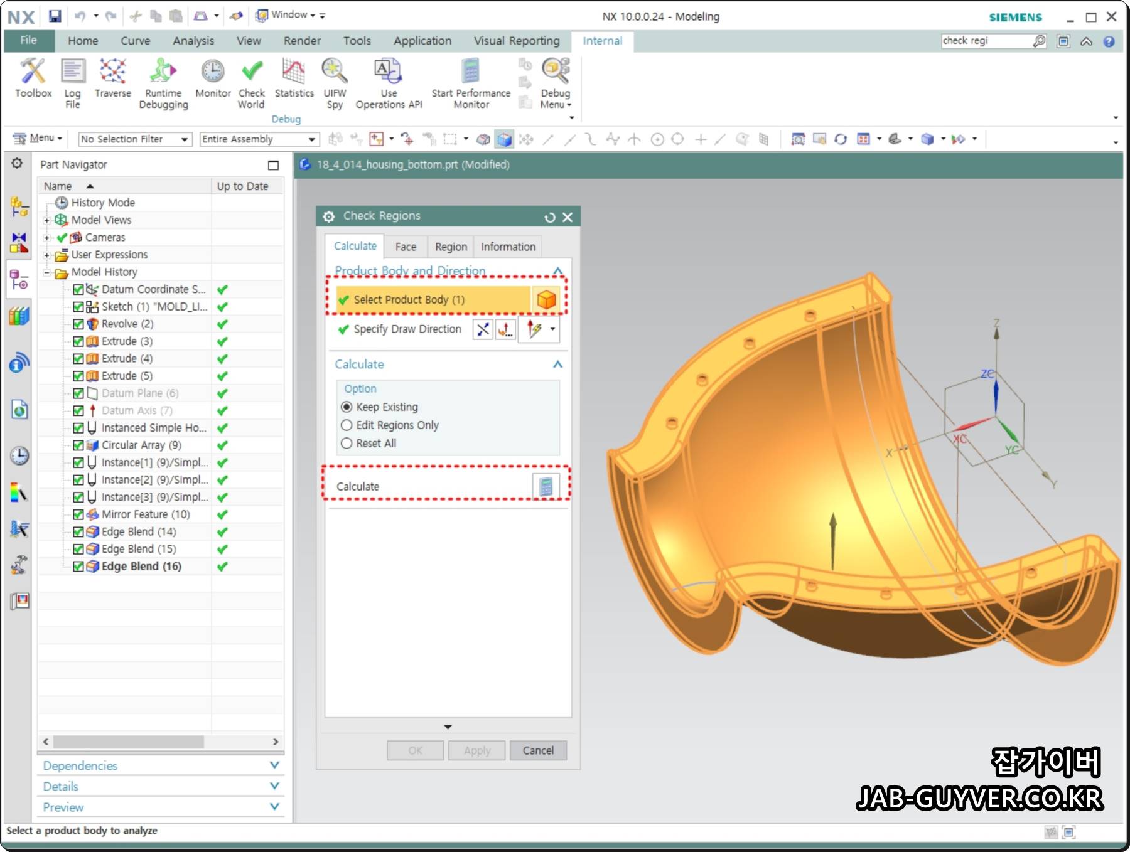This screenshot has width=1130, height=852.
Task: Collapse the Model History node
Action: pos(46,273)
